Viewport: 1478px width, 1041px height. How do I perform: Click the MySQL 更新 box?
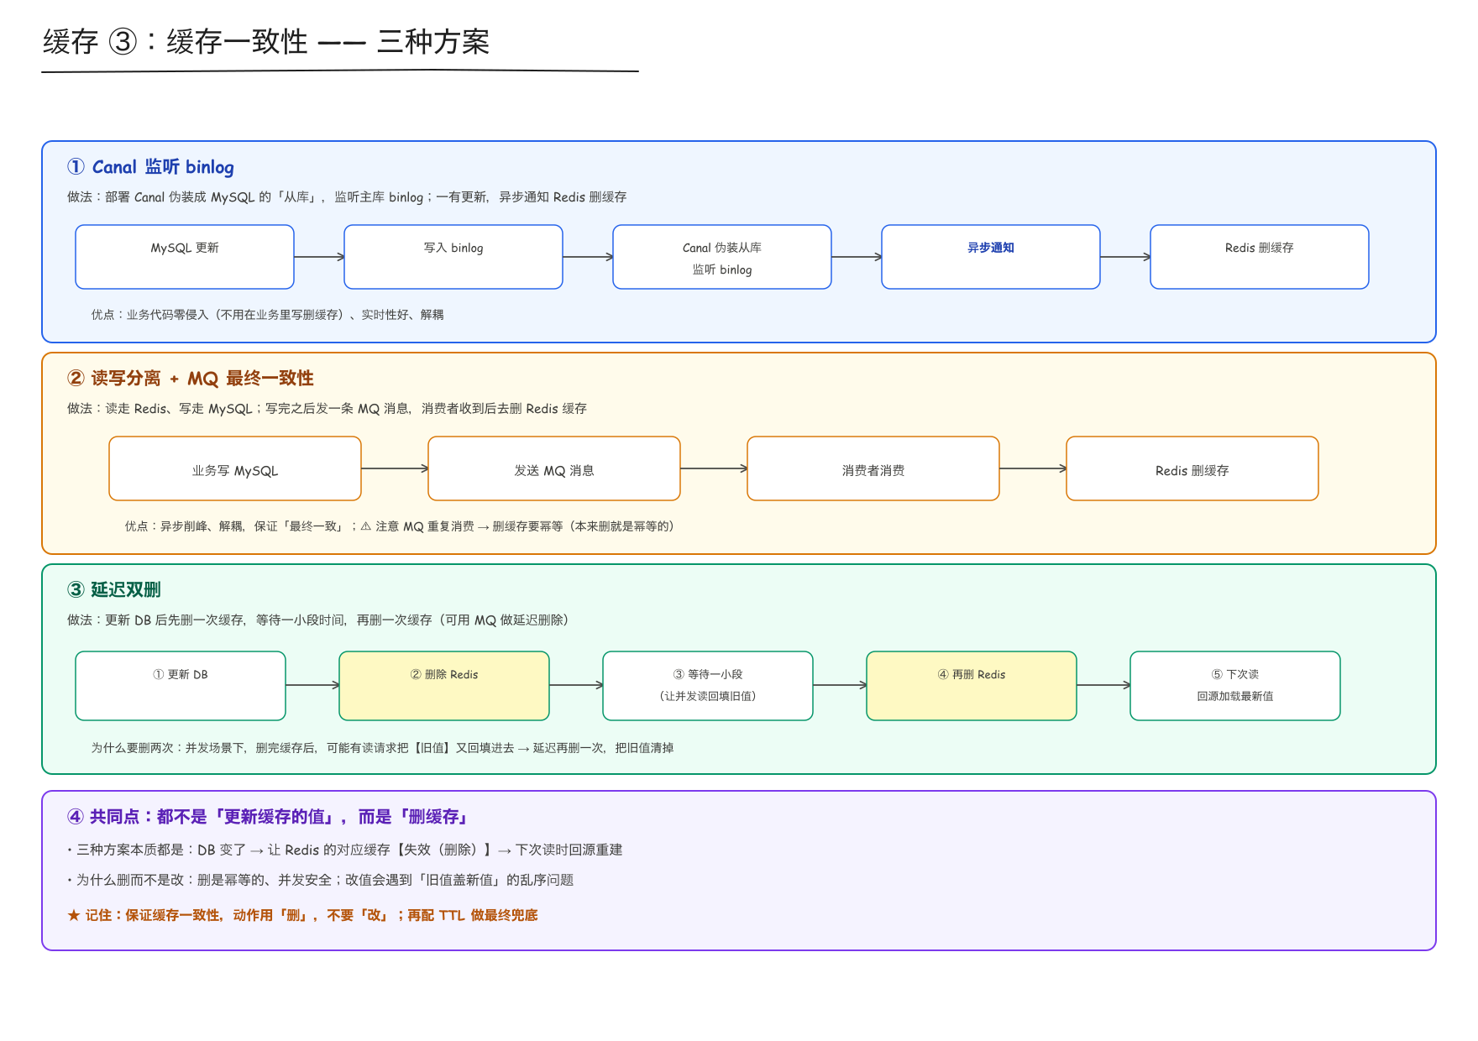pyautogui.click(x=185, y=257)
